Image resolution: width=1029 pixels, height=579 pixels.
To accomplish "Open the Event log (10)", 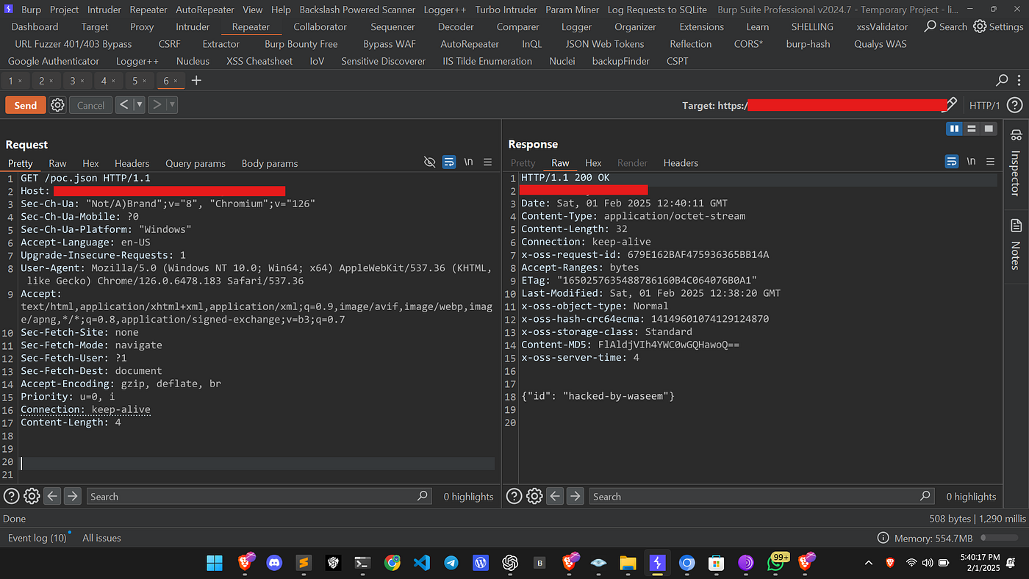I will [x=37, y=538].
